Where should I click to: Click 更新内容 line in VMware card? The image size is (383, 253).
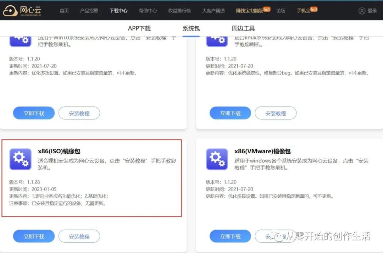click(x=270, y=196)
